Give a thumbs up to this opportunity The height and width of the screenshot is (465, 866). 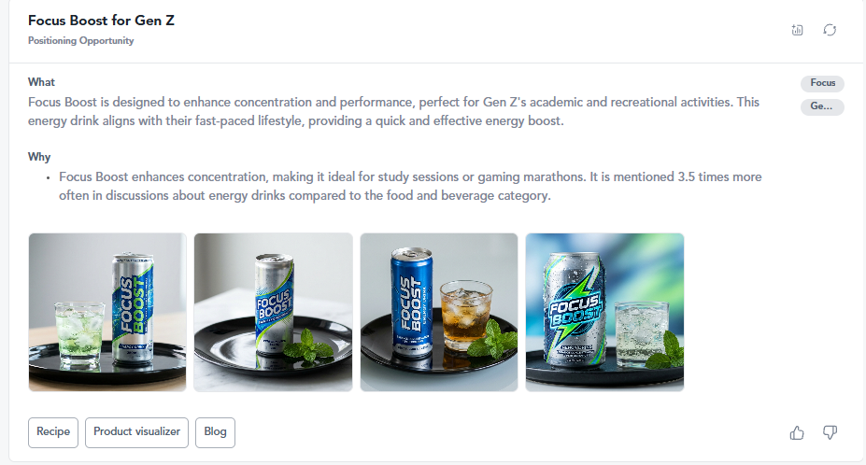[797, 432]
